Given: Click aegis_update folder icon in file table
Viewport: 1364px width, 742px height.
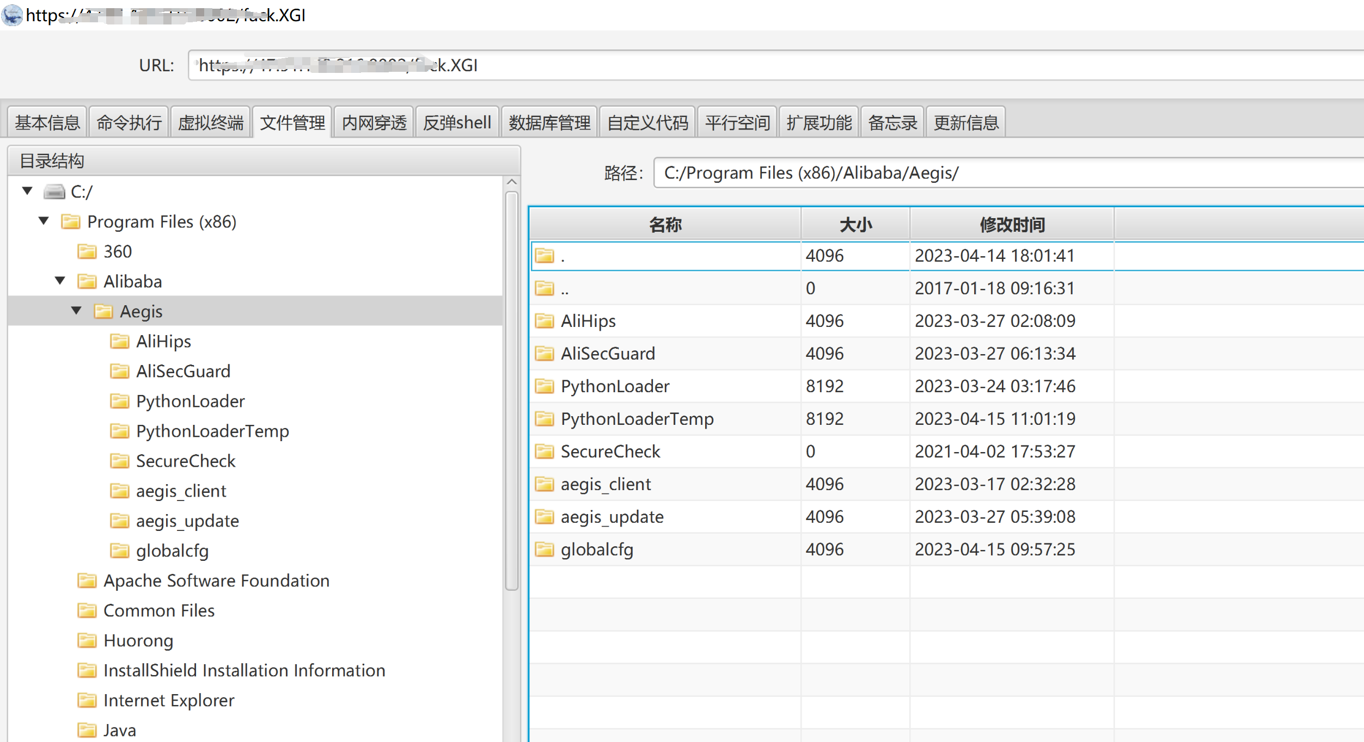Looking at the screenshot, I should [x=544, y=516].
